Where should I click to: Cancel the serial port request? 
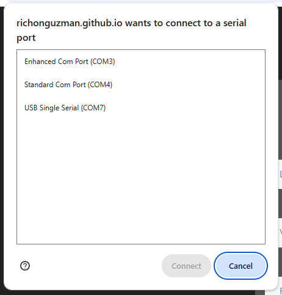(240, 266)
